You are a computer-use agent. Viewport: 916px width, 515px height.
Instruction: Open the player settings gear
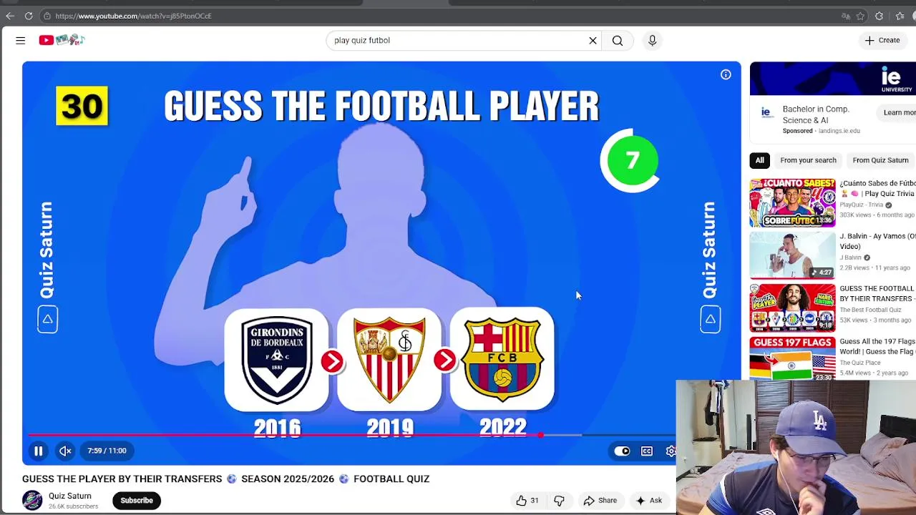[671, 451]
